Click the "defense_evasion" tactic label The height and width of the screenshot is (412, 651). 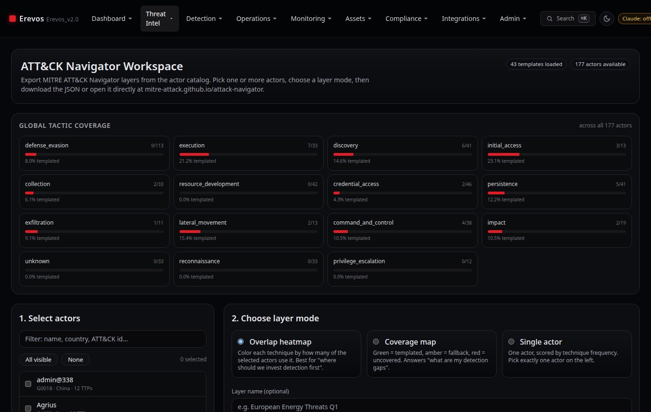click(46, 146)
